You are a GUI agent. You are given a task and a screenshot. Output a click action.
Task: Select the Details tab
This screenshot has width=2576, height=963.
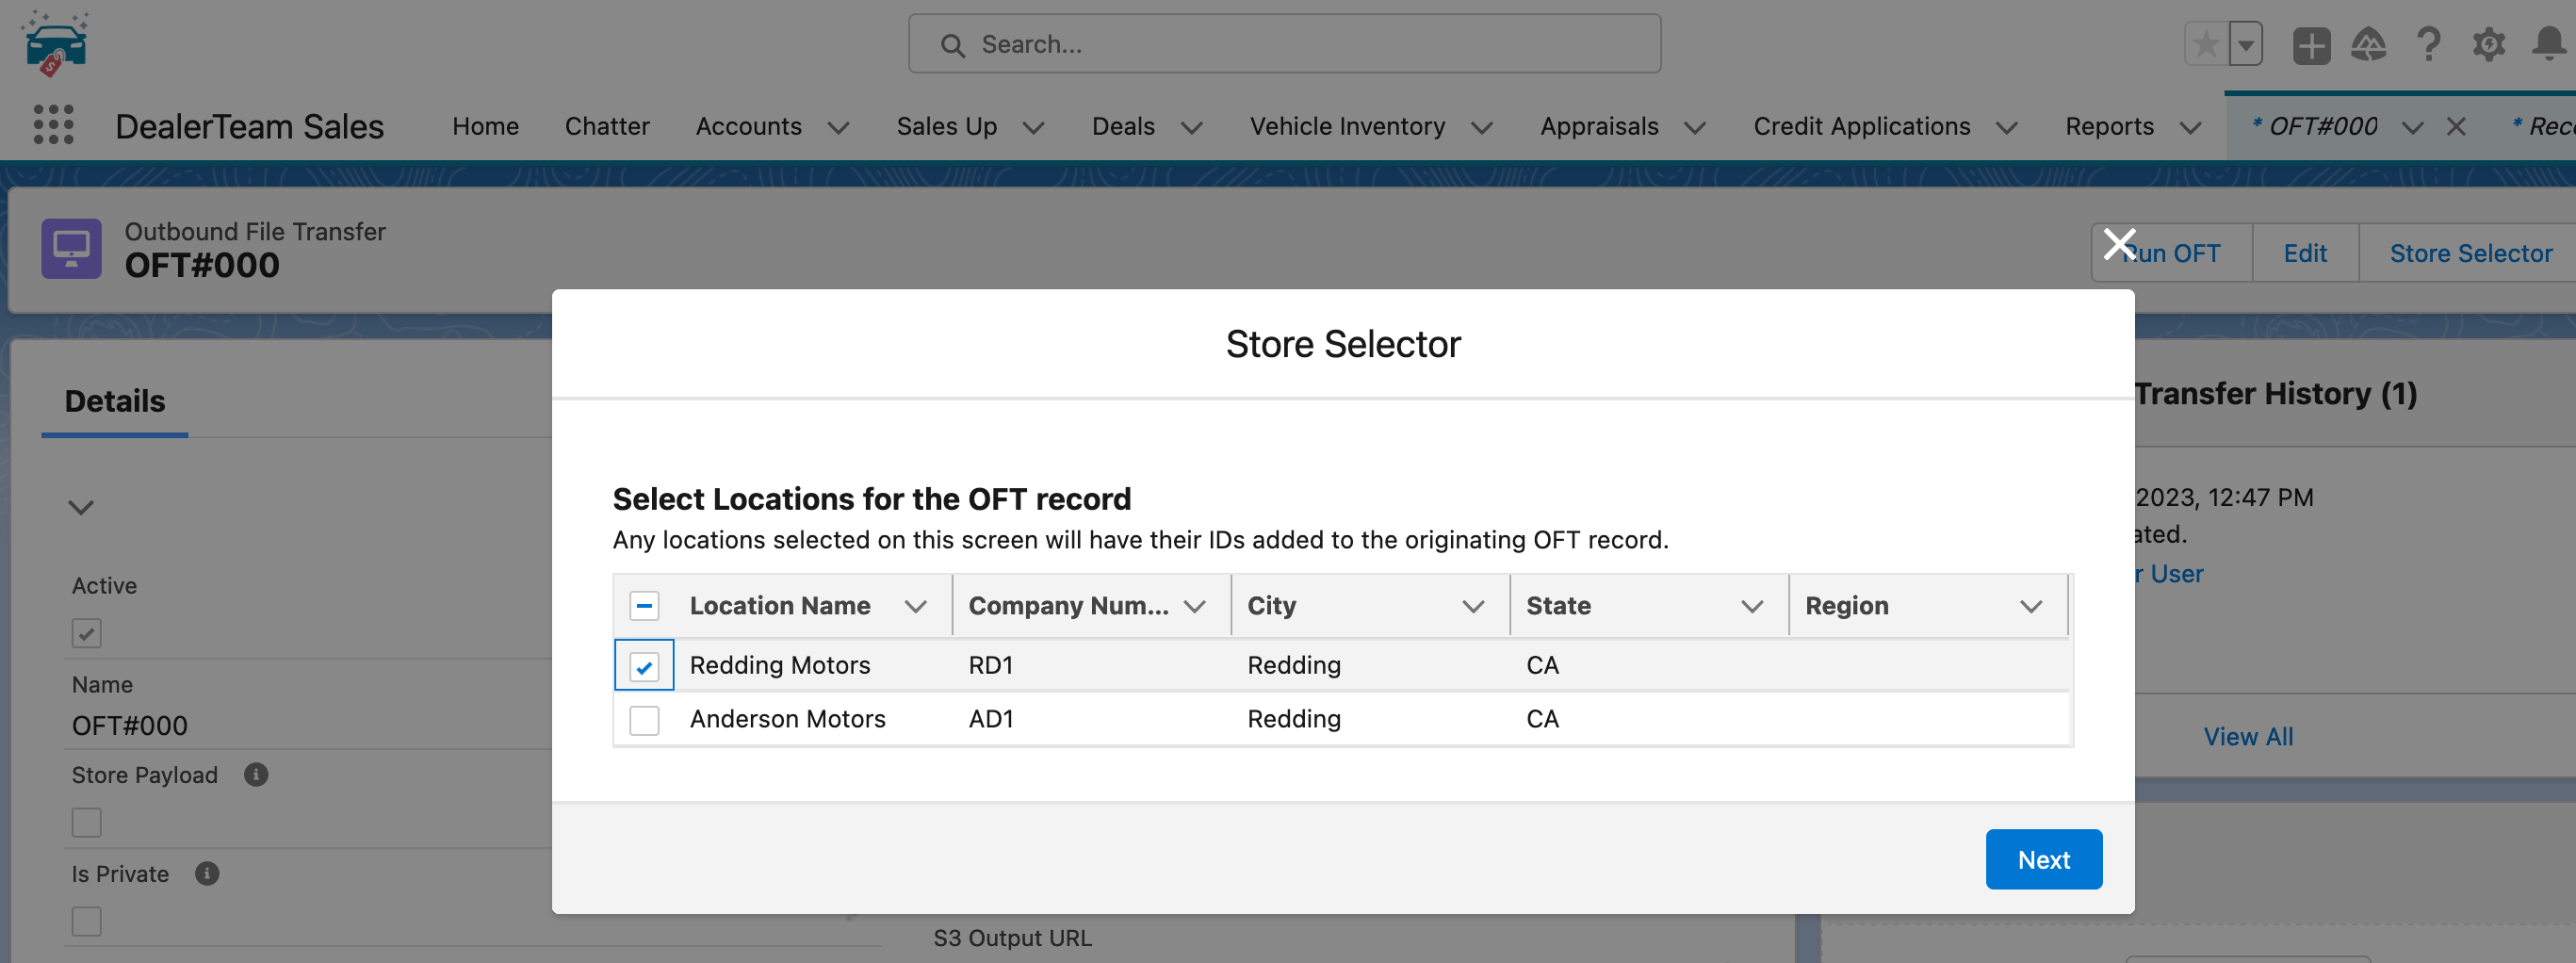[115, 401]
